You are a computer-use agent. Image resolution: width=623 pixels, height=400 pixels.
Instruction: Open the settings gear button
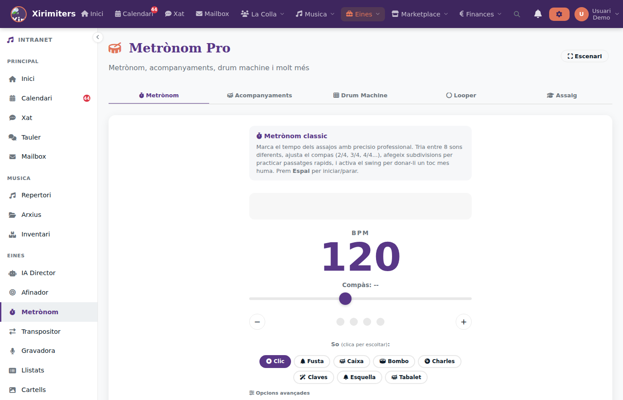pyautogui.click(x=559, y=14)
